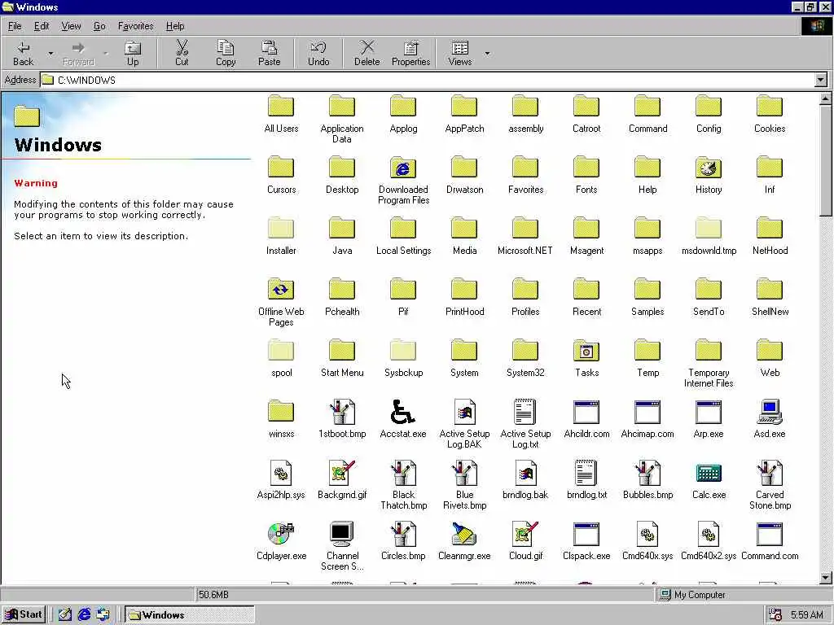The image size is (834, 625).
Task: Select the Black Thatch.bmp file
Action: tap(403, 486)
